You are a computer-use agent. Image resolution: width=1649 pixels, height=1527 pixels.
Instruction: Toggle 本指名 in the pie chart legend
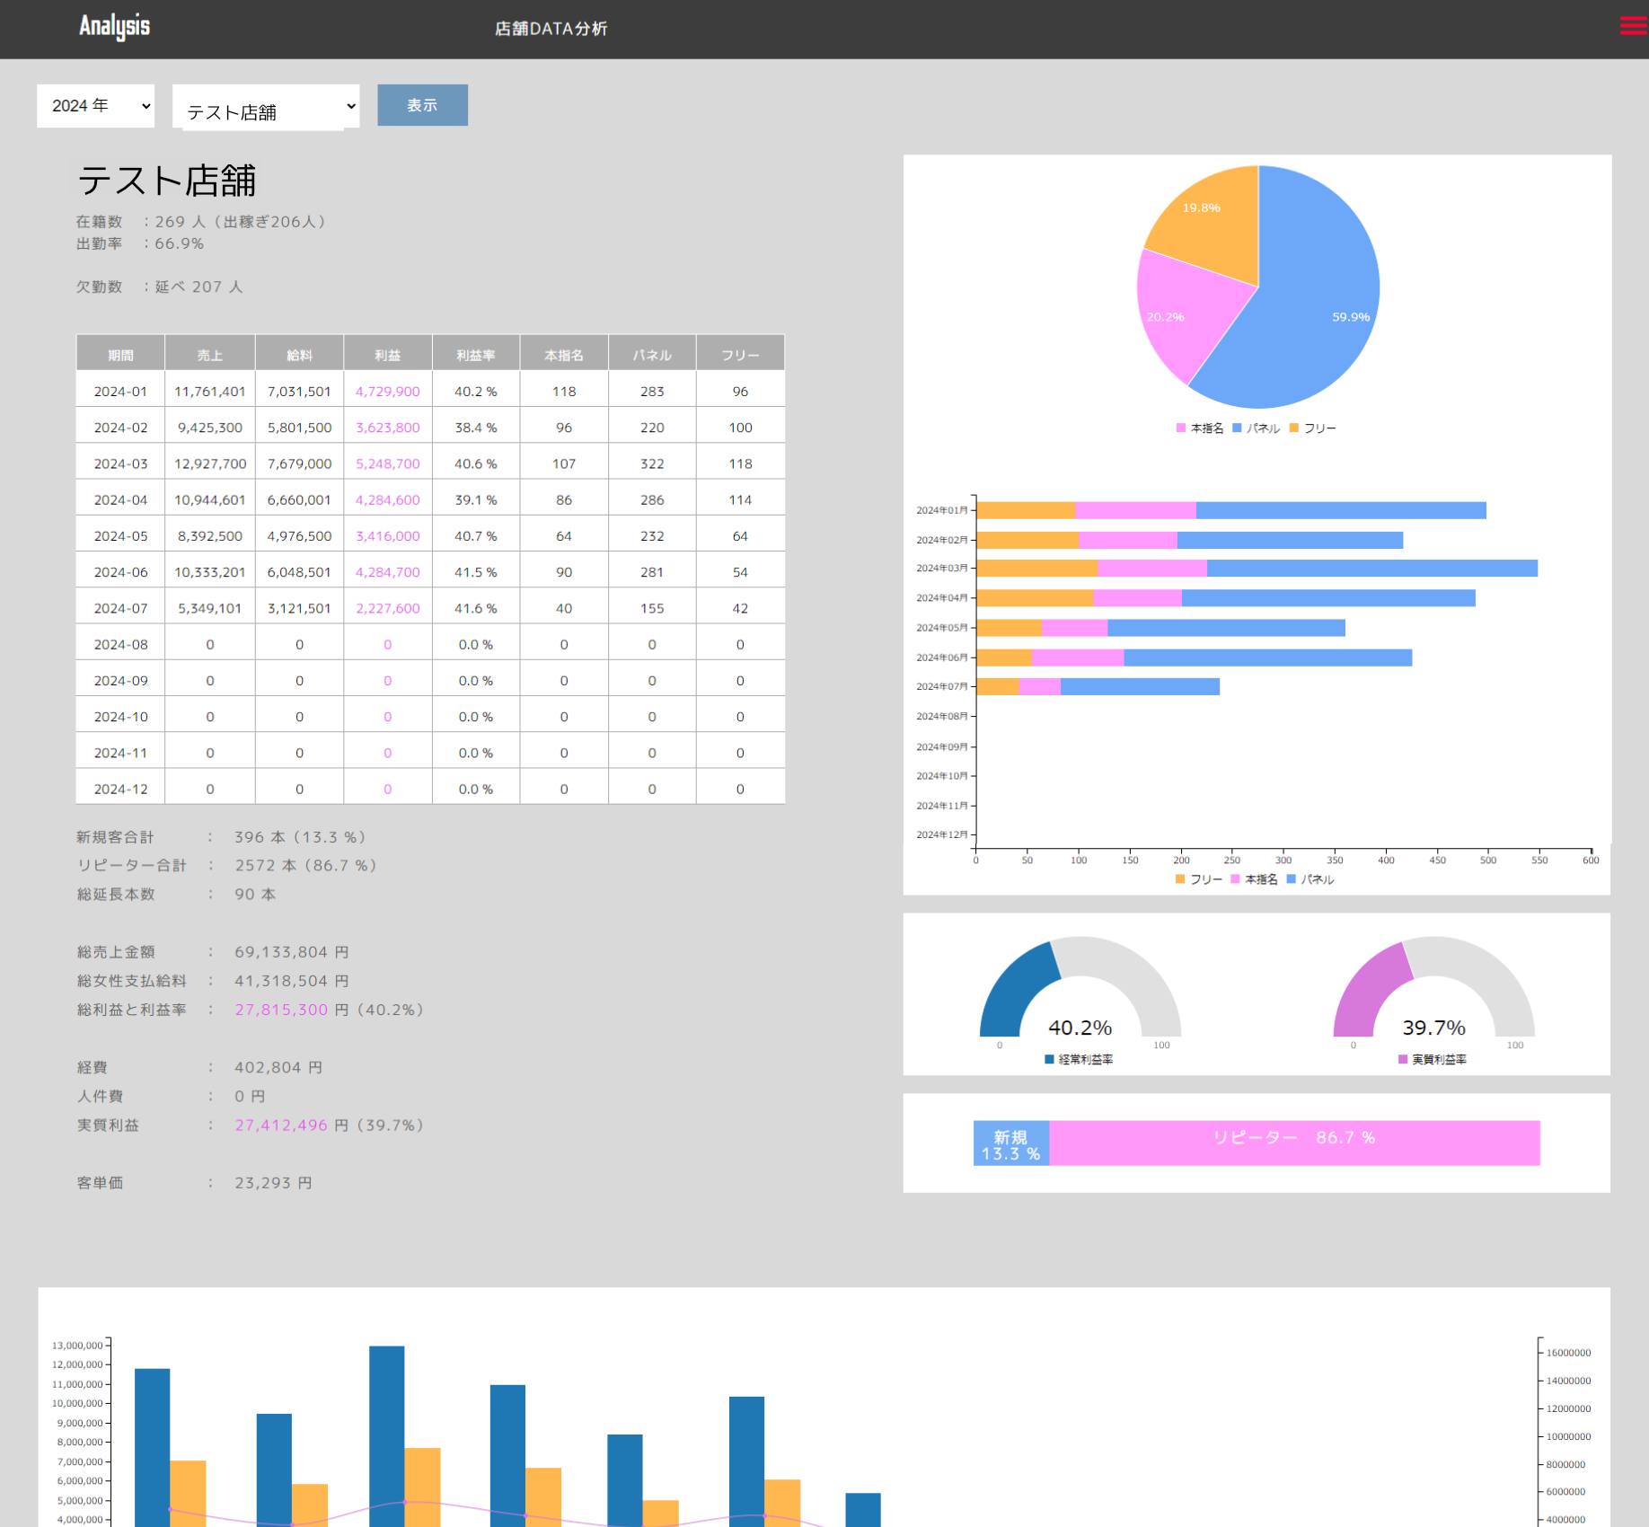[x=1200, y=428]
